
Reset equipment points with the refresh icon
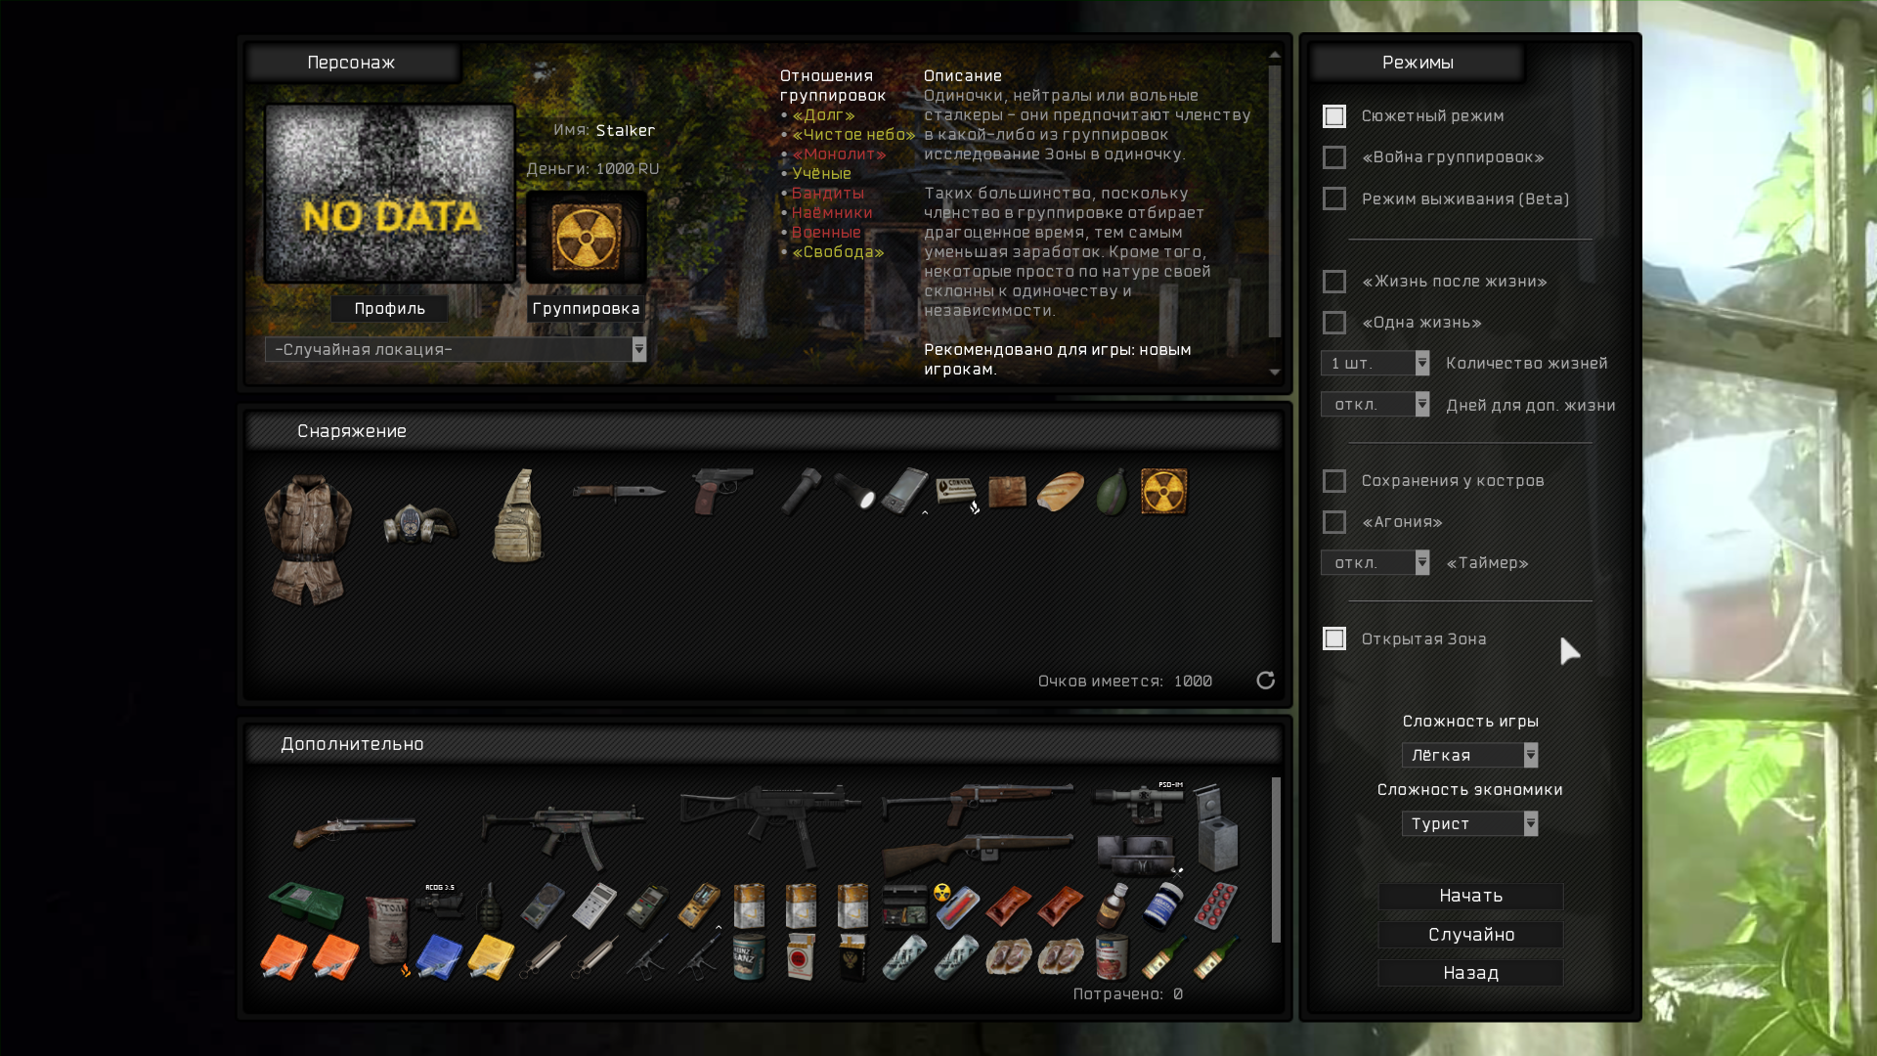[1265, 681]
